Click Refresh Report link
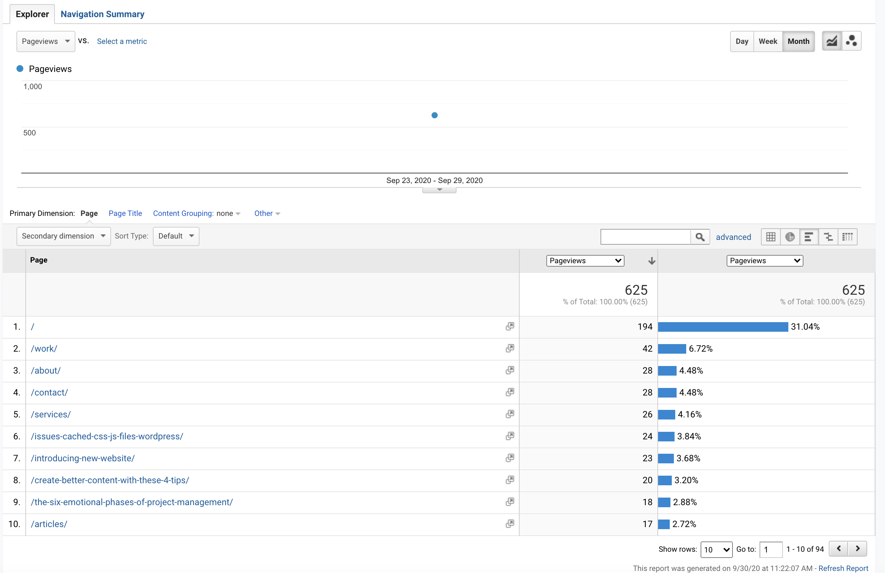The image size is (885, 573). click(843, 568)
